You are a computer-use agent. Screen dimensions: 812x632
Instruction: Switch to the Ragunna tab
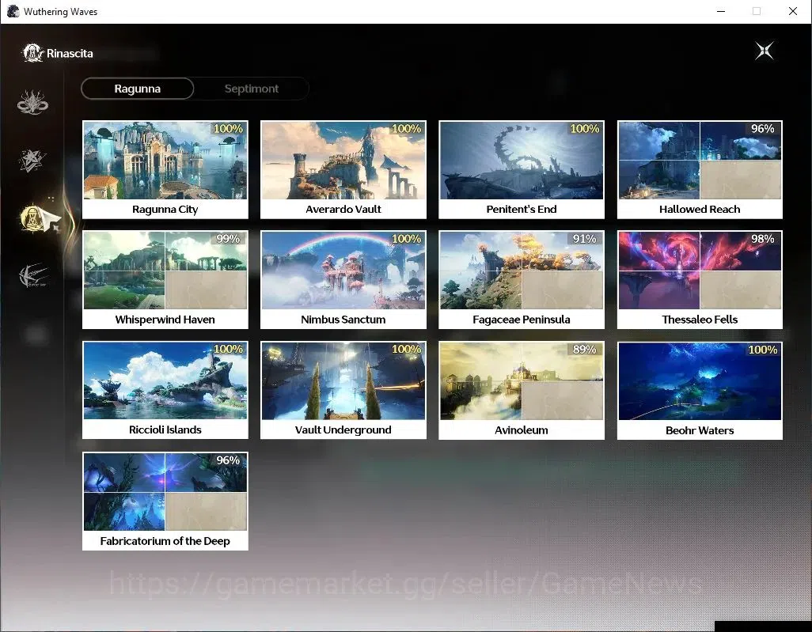pyautogui.click(x=137, y=89)
